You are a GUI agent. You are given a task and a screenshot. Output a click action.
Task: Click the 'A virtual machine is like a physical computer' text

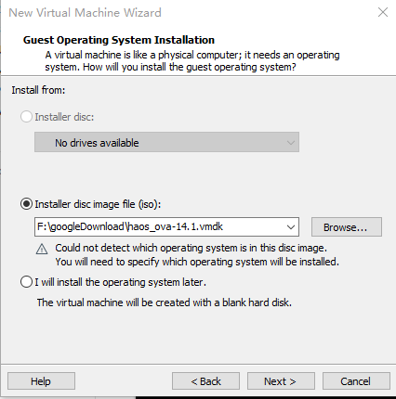[x=192, y=61]
